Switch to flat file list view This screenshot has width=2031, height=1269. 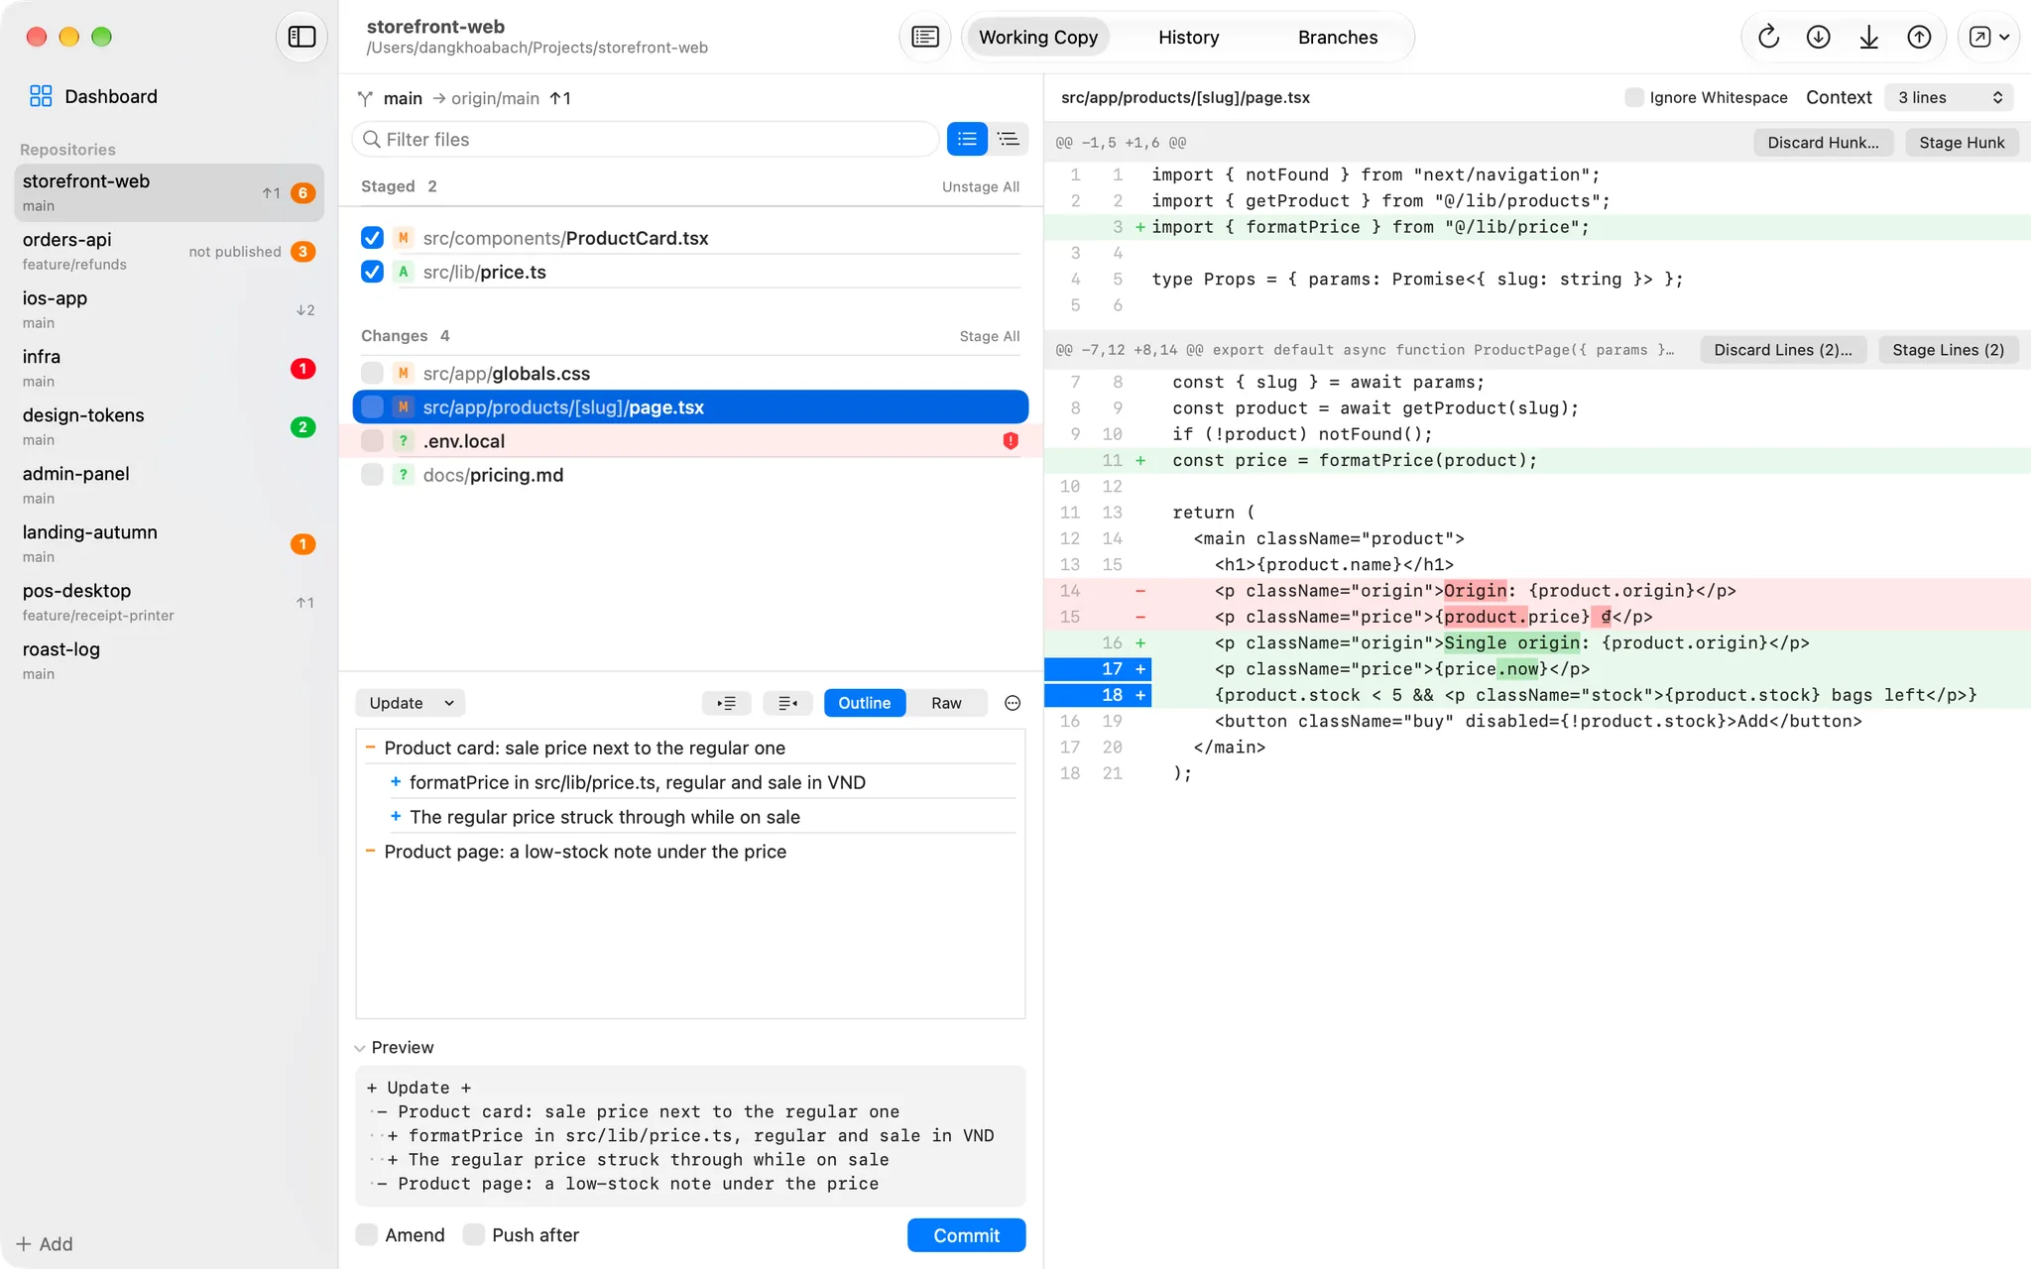point(967,139)
